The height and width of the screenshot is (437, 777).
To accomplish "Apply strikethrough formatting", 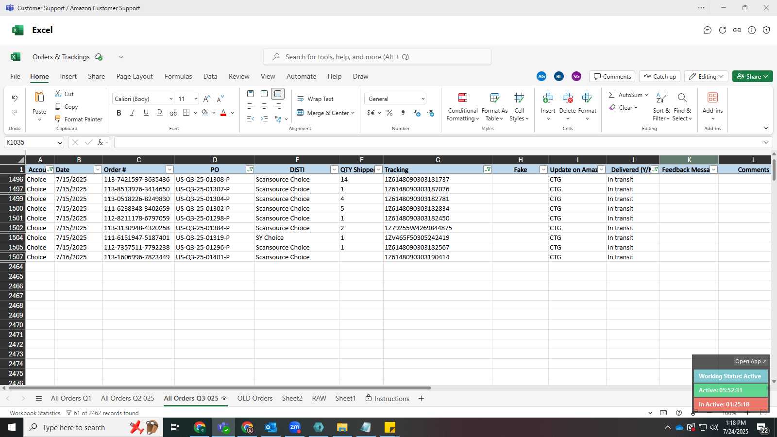I will [x=173, y=113].
